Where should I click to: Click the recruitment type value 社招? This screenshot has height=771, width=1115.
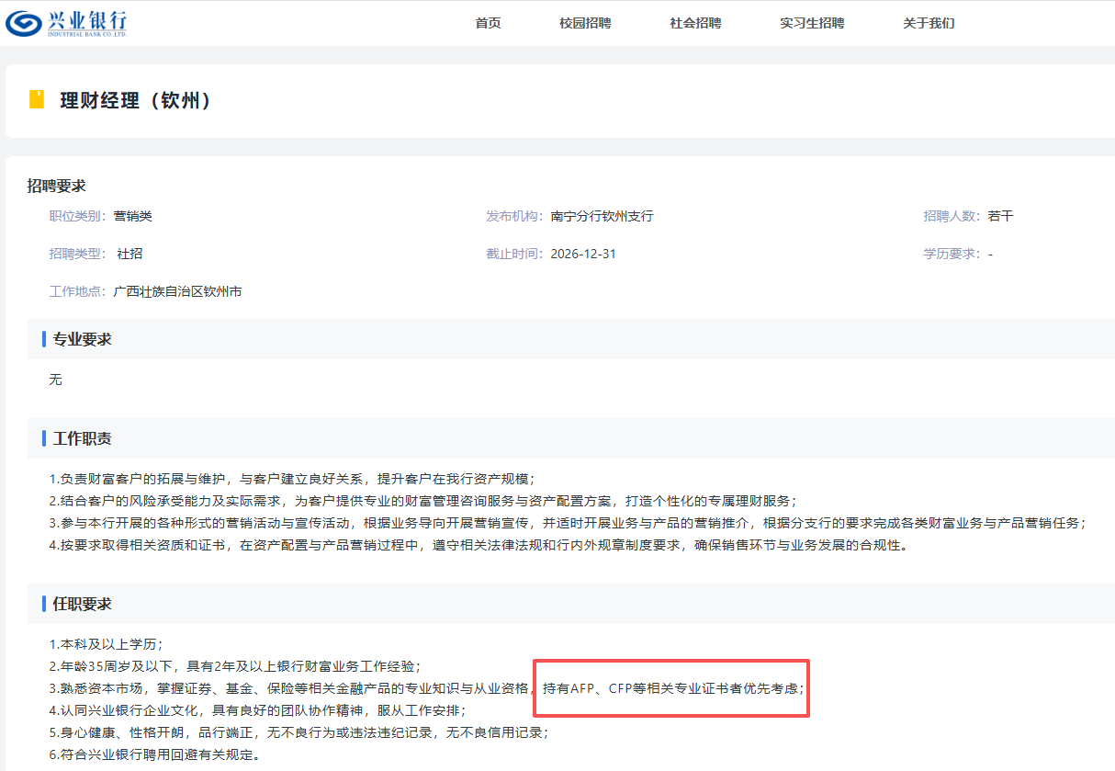130,254
